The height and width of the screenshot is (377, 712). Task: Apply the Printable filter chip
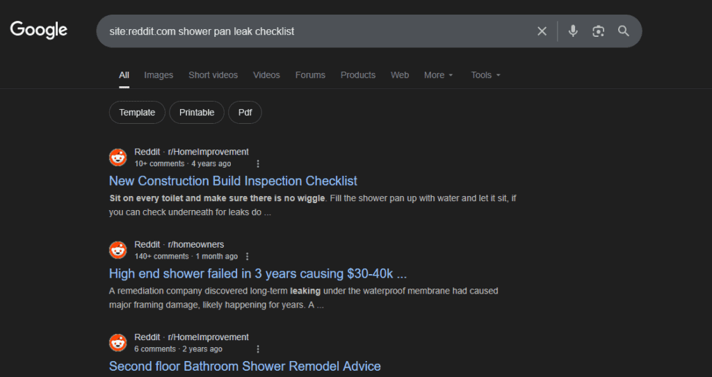[x=197, y=112]
